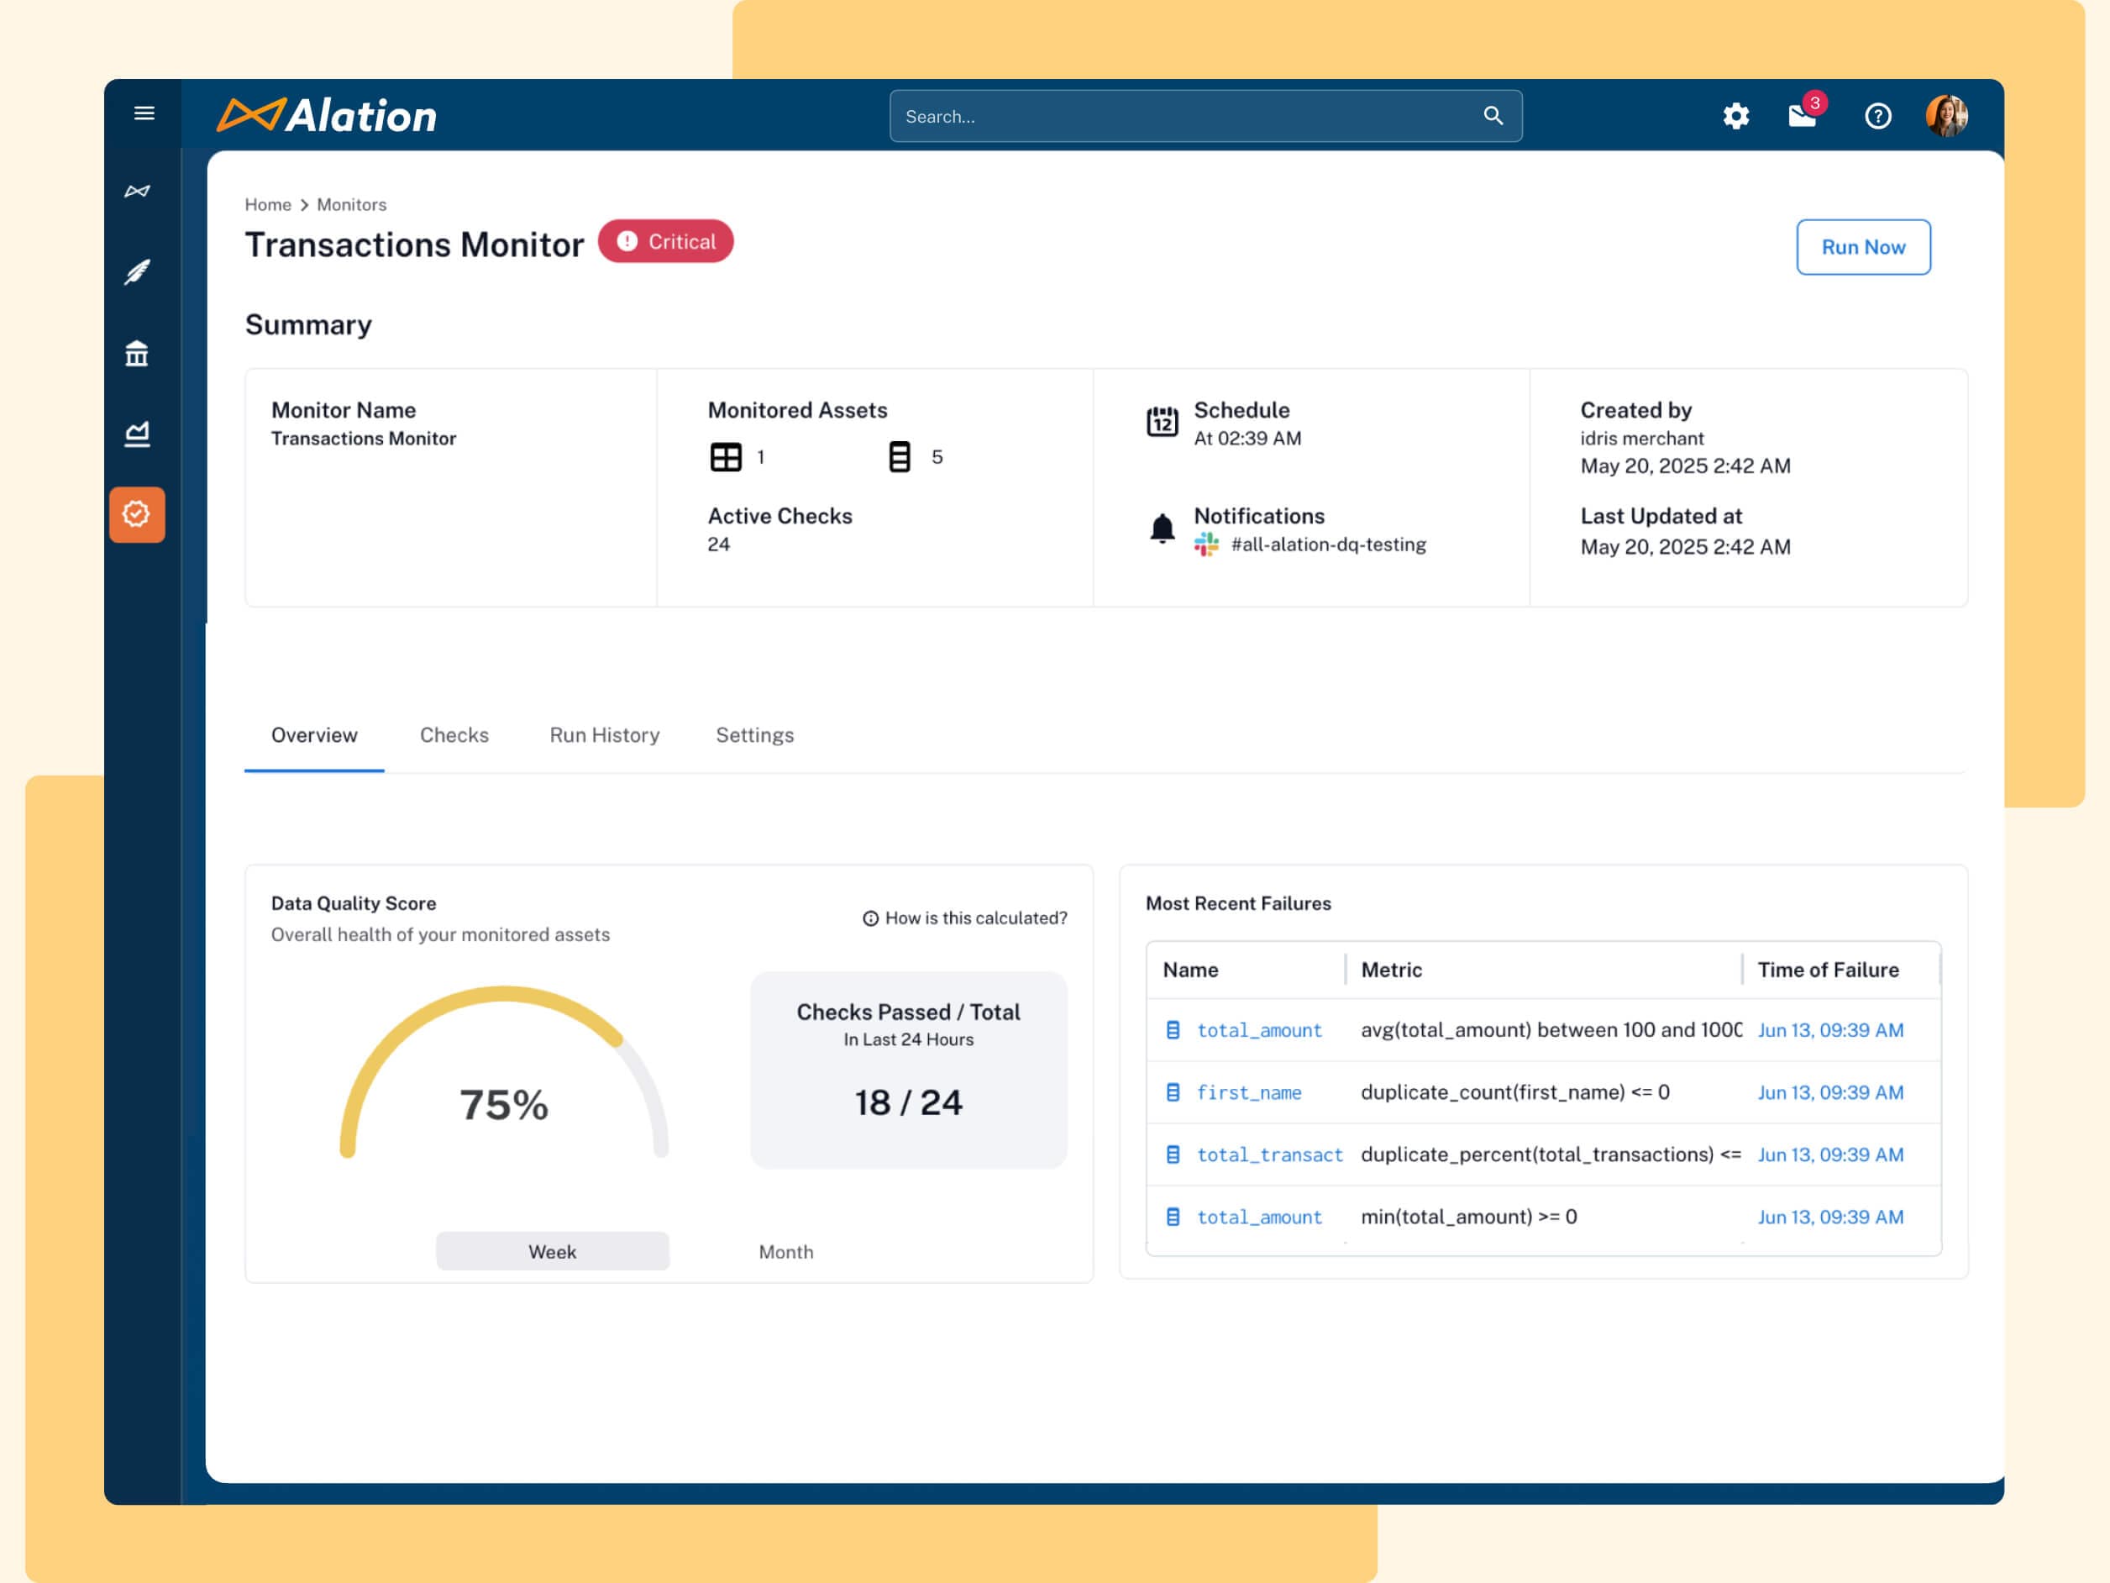Click the feather curation icon in the sidebar
The width and height of the screenshot is (2110, 1583).
(x=138, y=272)
